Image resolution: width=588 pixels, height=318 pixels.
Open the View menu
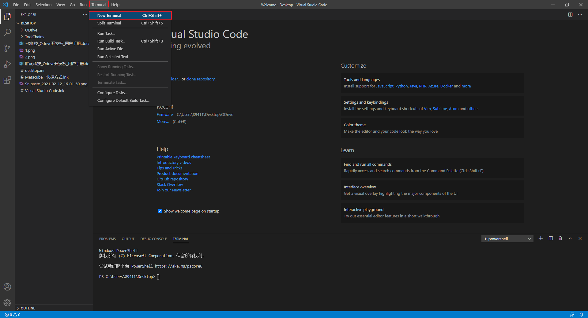[61, 5]
